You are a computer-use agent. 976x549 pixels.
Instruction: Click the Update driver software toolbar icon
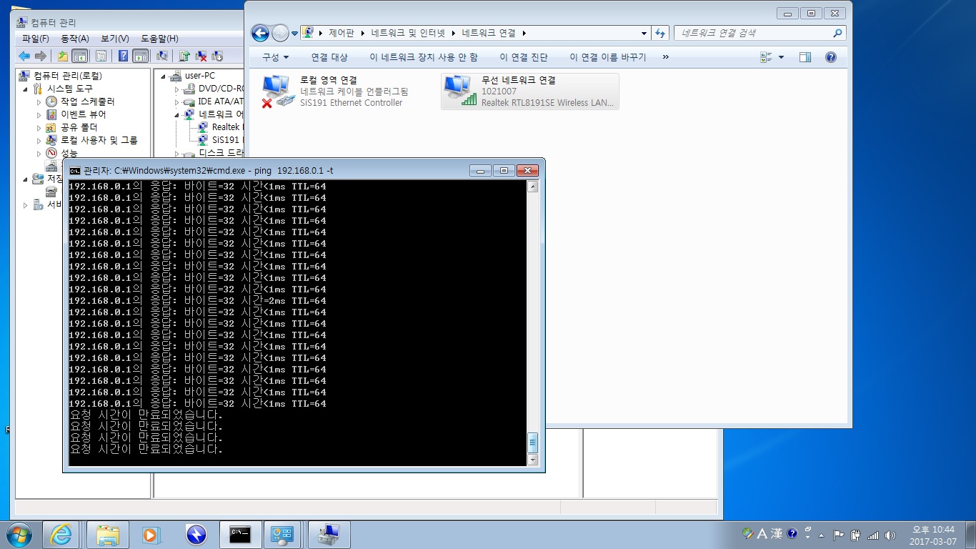click(184, 56)
